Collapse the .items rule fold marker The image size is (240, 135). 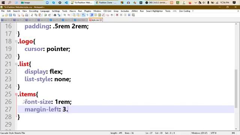click(16, 94)
